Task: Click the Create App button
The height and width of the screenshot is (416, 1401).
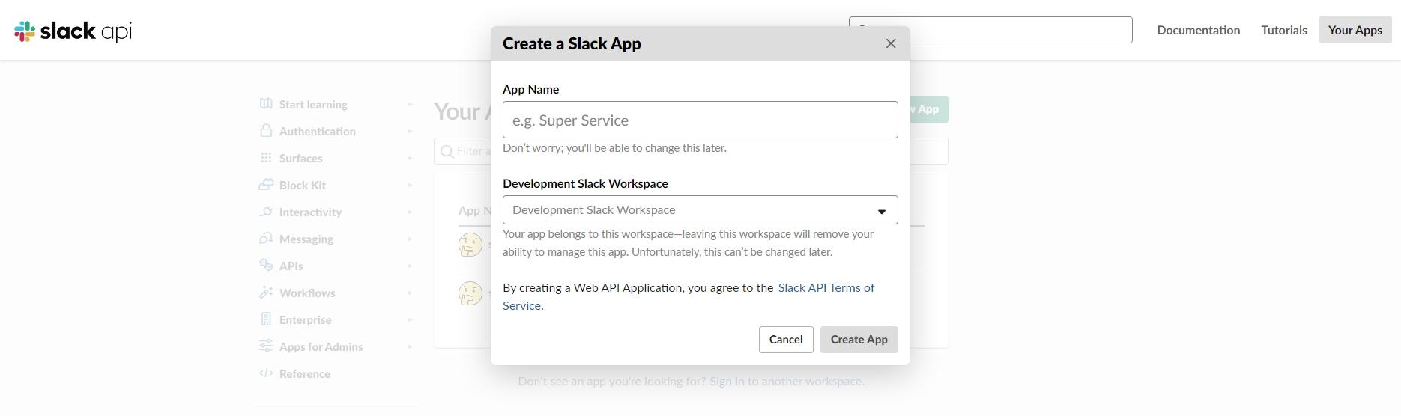Action: pos(859,340)
